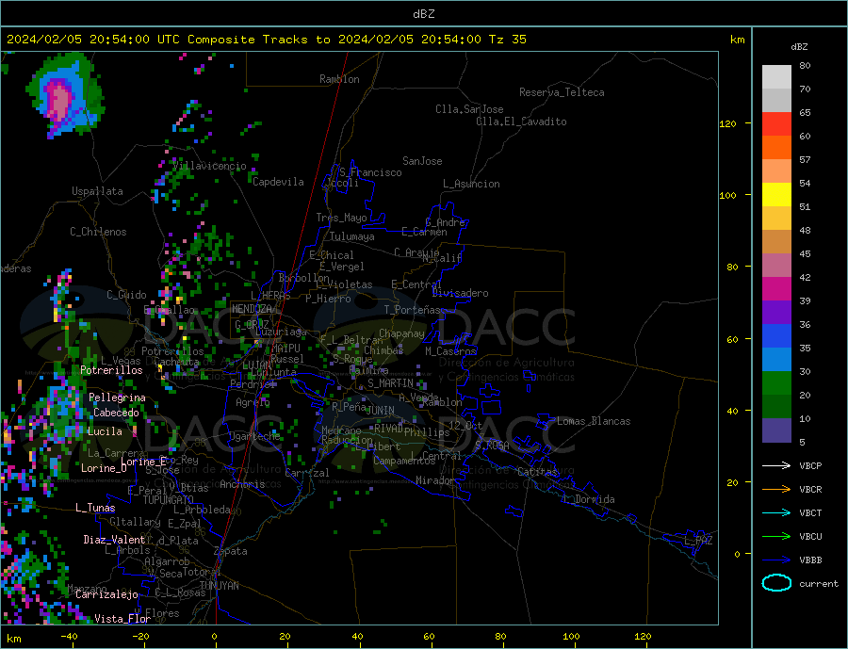This screenshot has width=848, height=649.
Task: Click the Divisadero place label
Action: pyautogui.click(x=460, y=293)
